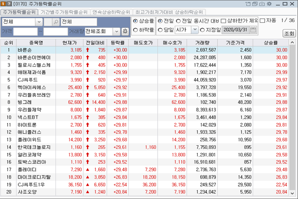This screenshot has height=199, width=298.
Task: Switch to 주가등락률순위 tab
Action: (19, 12)
